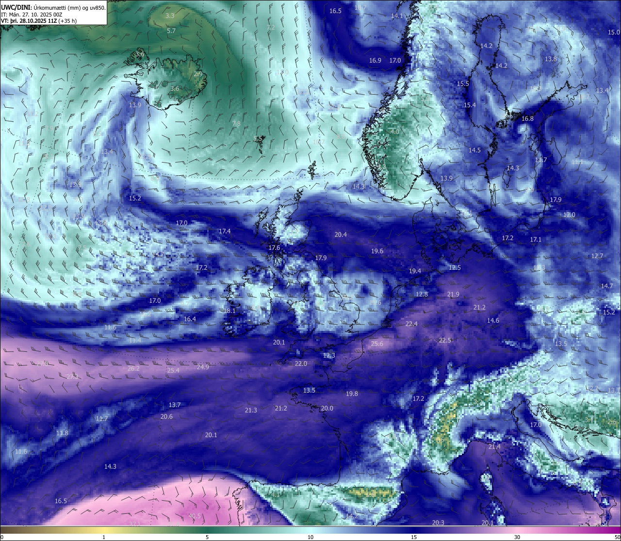Select the 12.3 value in the Channel

[x=329, y=356]
